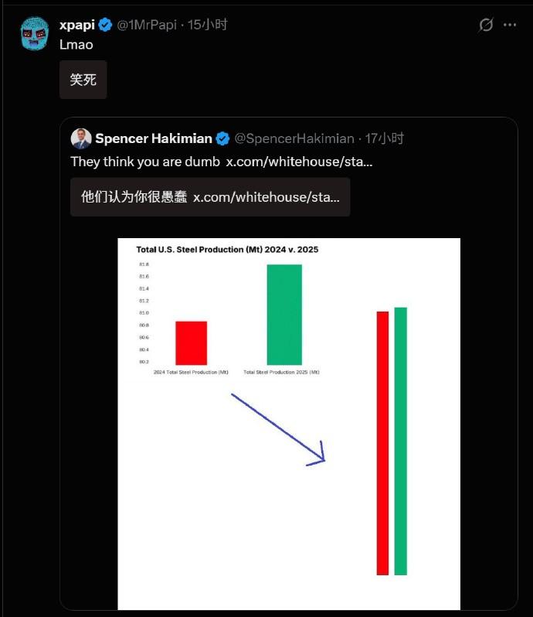Click the "They think you are dumb" text
This screenshot has height=617, width=533.
coord(145,162)
